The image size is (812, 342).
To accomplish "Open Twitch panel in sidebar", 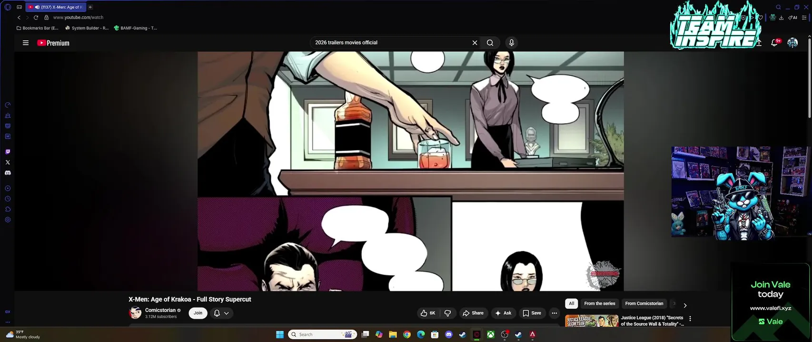I will (8, 152).
